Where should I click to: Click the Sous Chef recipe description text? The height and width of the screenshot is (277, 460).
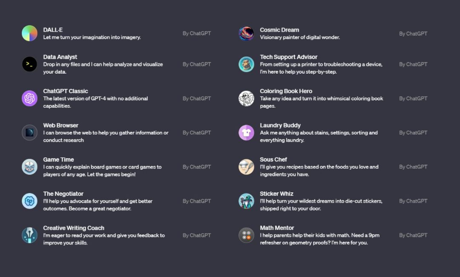tap(319, 171)
